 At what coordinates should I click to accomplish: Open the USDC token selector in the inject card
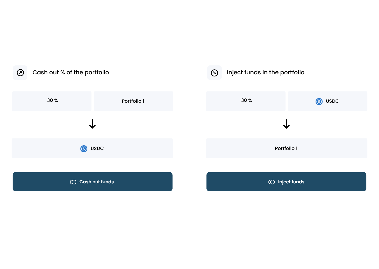327,101
